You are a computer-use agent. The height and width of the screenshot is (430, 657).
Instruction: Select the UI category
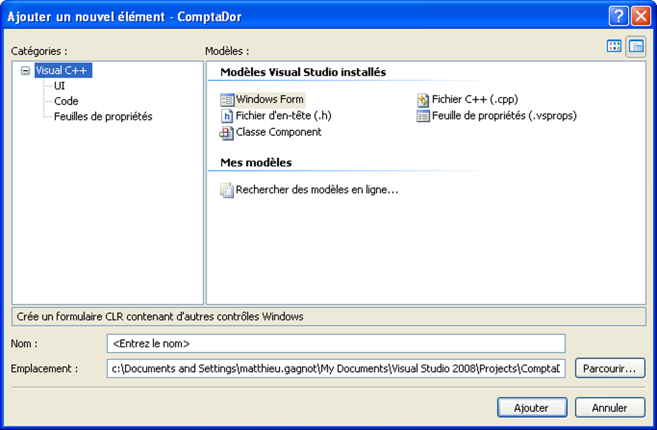tap(59, 86)
